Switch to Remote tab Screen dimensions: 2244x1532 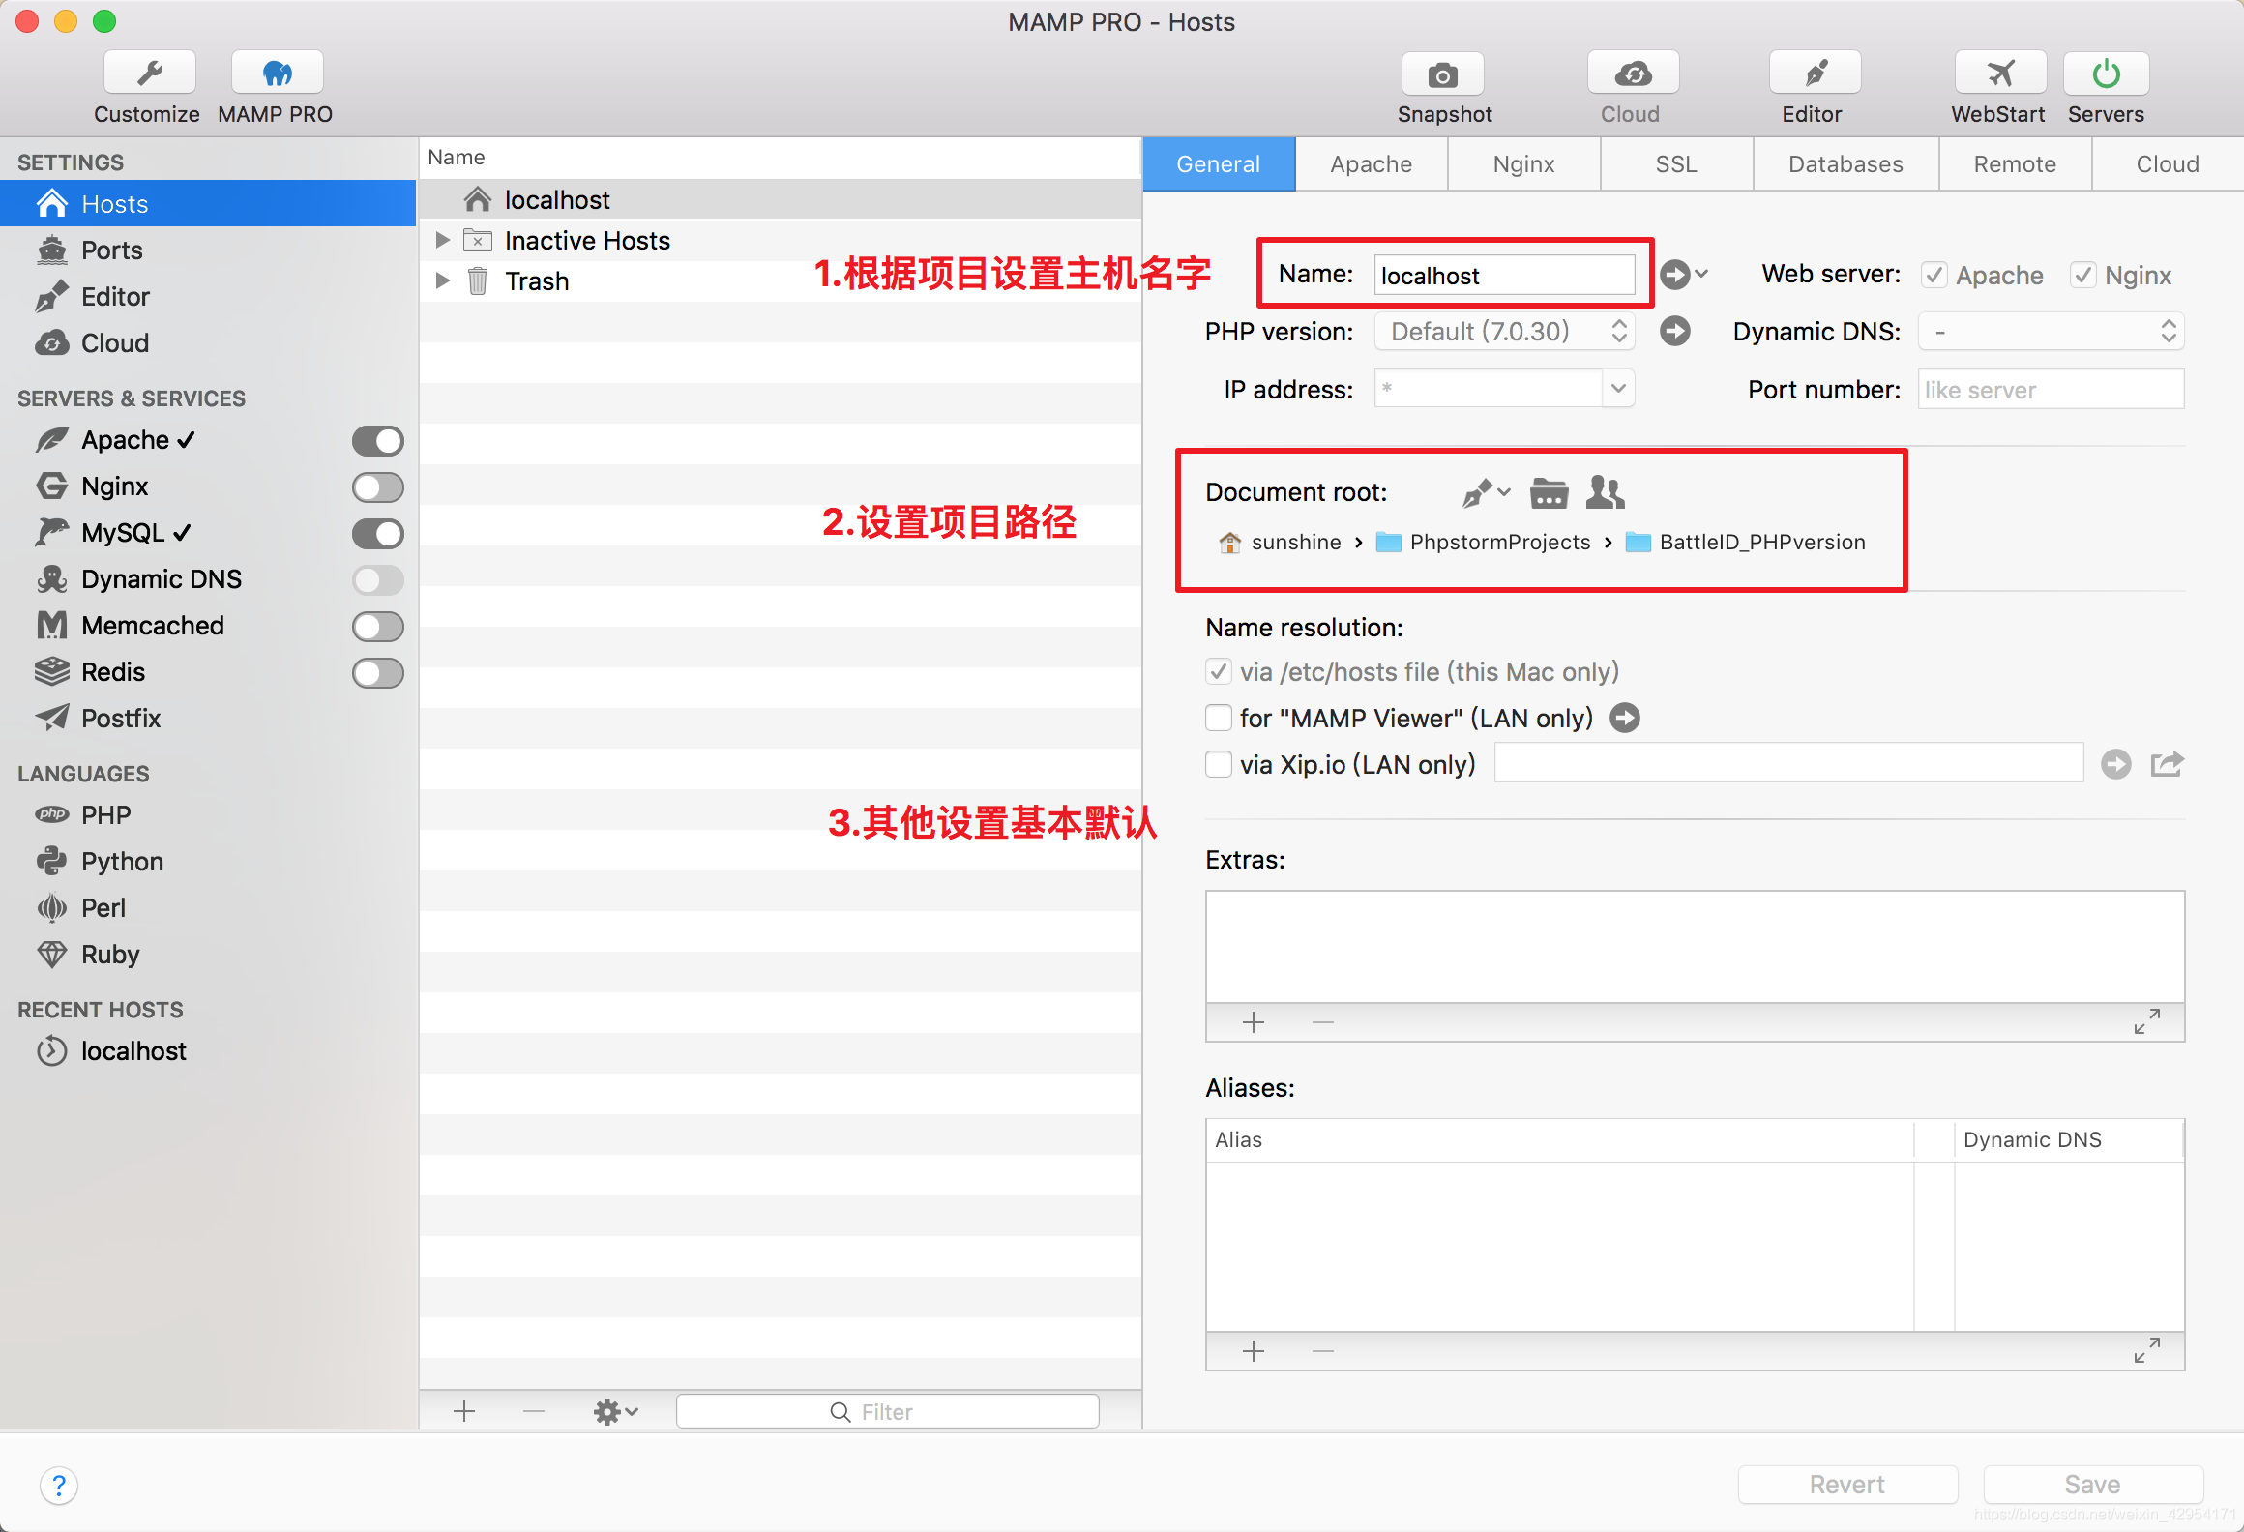[2016, 163]
